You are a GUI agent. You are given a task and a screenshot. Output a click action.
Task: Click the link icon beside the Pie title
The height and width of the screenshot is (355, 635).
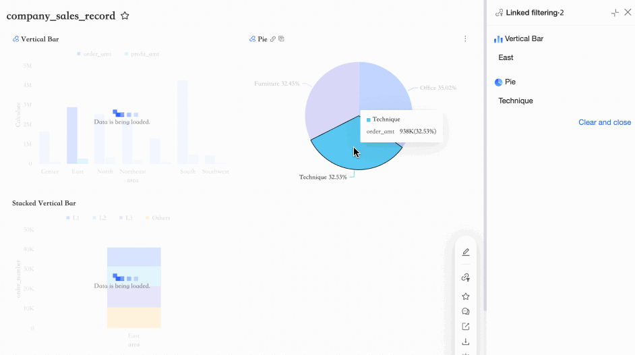[273, 39]
